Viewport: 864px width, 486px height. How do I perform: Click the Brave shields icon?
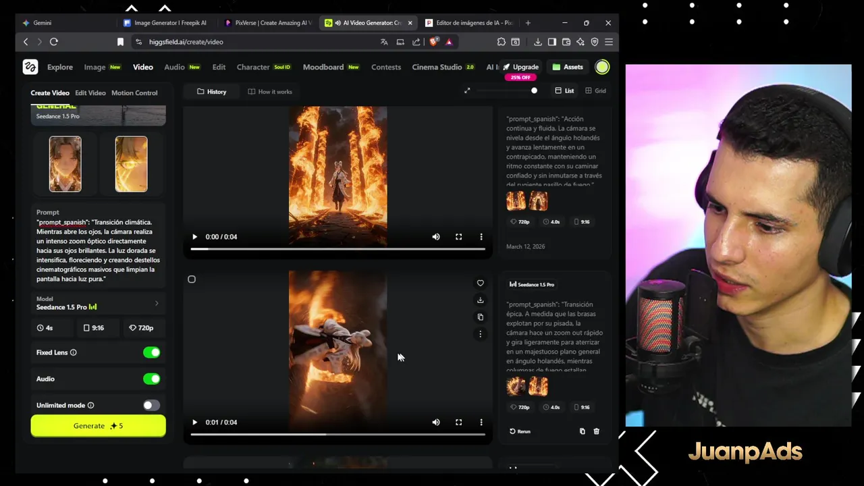[x=433, y=42]
